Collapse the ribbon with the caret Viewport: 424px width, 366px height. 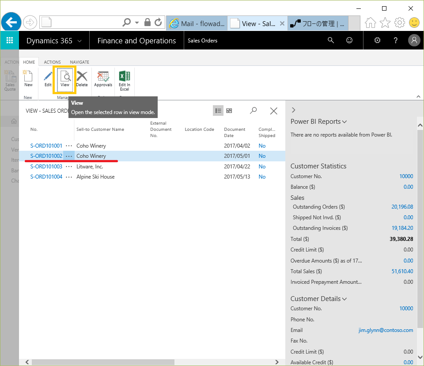[x=418, y=97]
